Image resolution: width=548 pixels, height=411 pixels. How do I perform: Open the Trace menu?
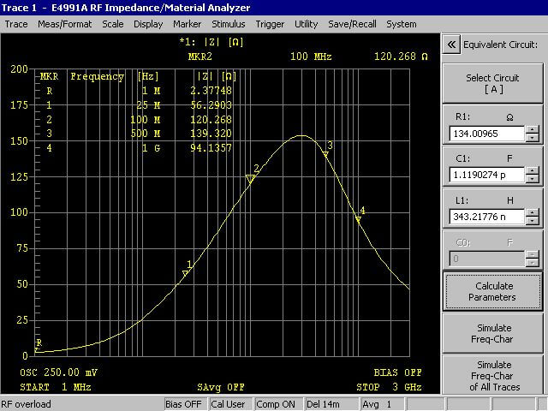tap(16, 24)
